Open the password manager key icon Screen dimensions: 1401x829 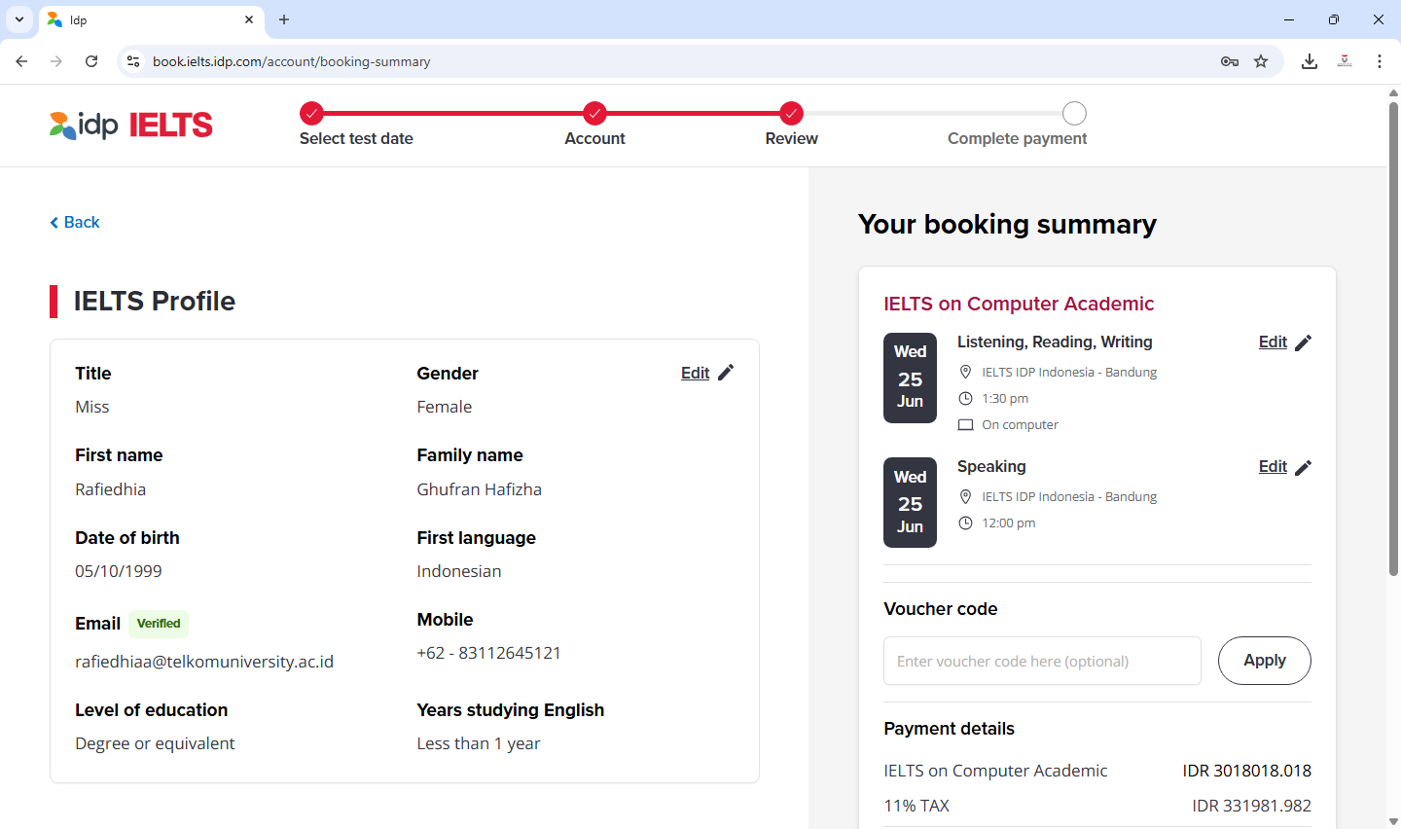pos(1230,61)
